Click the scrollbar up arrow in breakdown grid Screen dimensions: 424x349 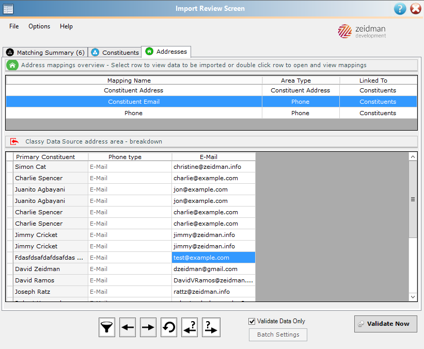pos(413,157)
